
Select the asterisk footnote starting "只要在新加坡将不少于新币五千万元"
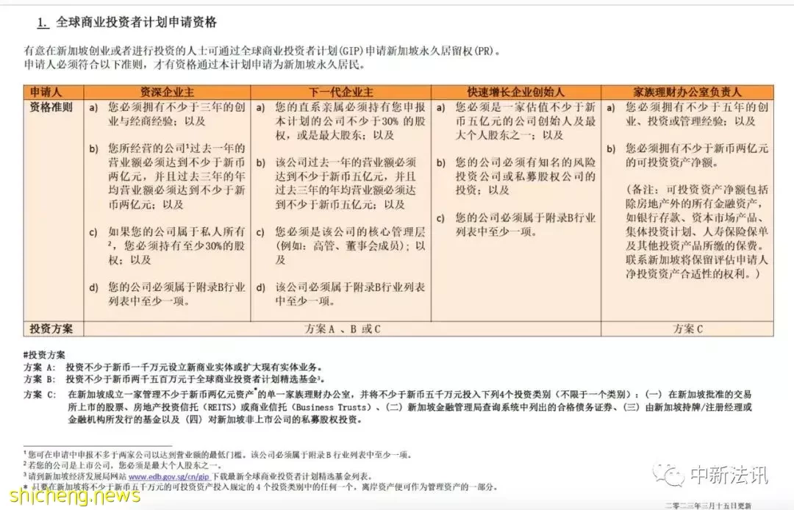[x=260, y=486]
